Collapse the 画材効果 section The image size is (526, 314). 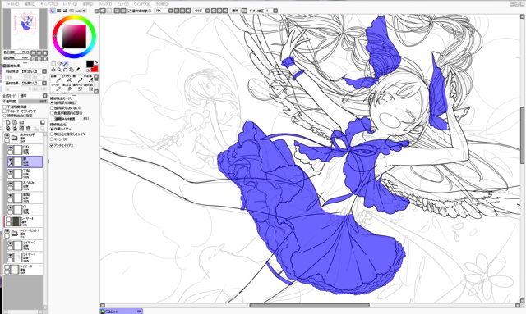coord(5,66)
